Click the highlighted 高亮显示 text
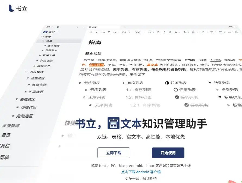Image resolution: width=242 pixels, height=183 pixels. (97, 65)
